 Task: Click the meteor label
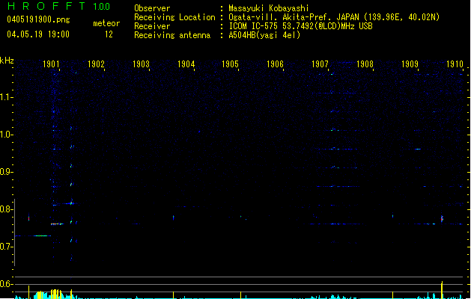tap(106, 23)
